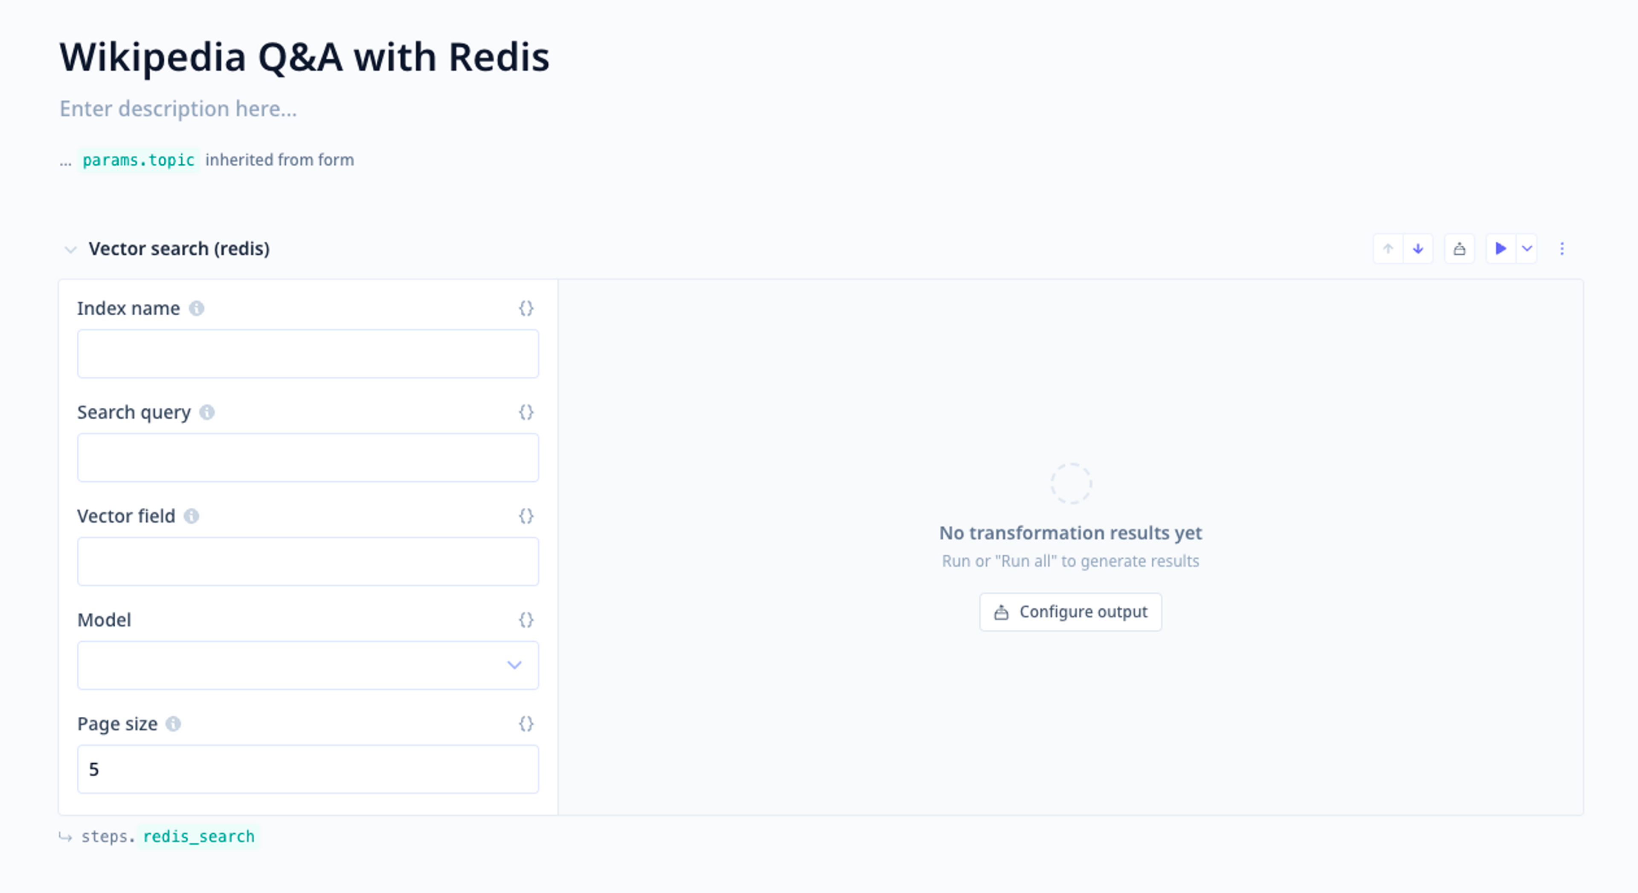The image size is (1638, 893).
Task: Click the Enter description here placeholder
Action: pos(178,109)
